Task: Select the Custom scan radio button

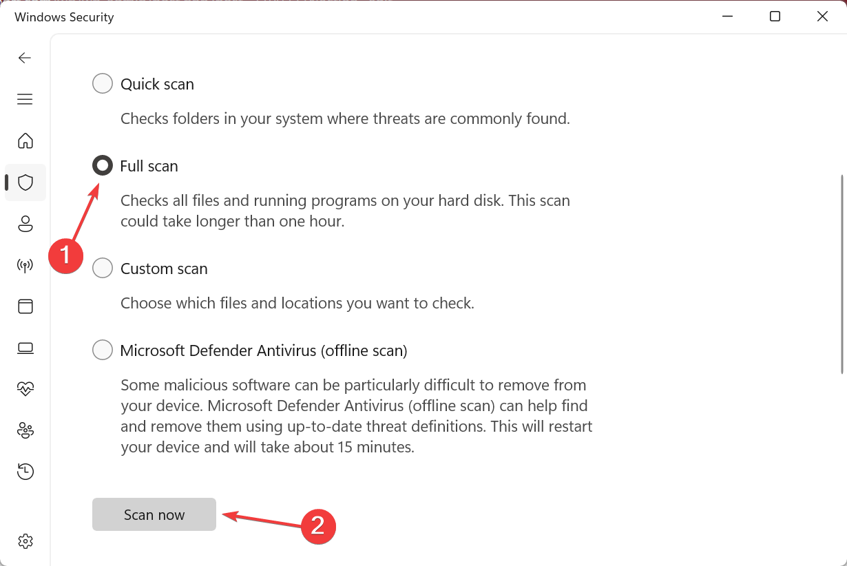Action: click(x=102, y=269)
